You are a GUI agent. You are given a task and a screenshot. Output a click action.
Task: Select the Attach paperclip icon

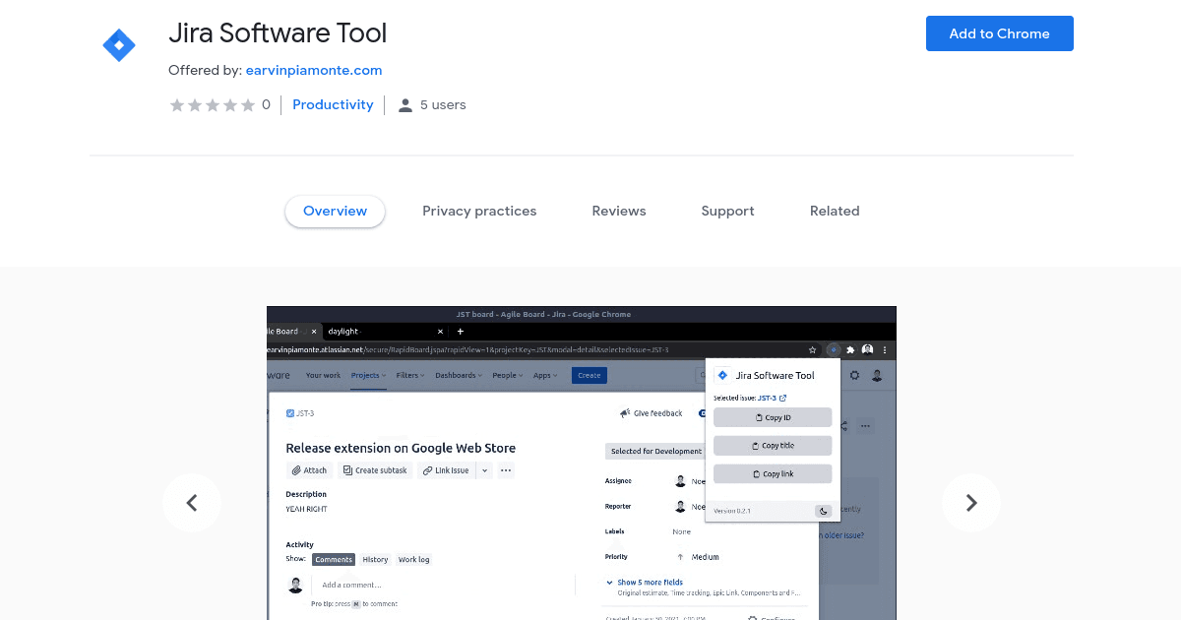pyautogui.click(x=296, y=470)
